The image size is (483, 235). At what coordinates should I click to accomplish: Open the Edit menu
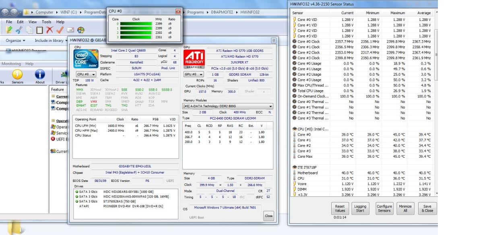tap(21, 21)
